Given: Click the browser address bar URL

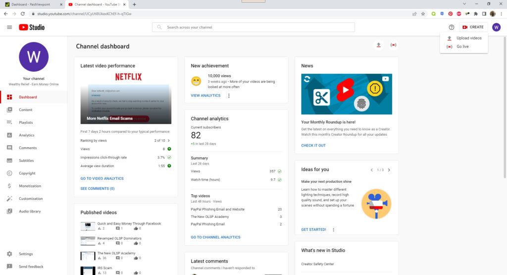Looking at the screenshot, I should pyautogui.click(x=84, y=14).
